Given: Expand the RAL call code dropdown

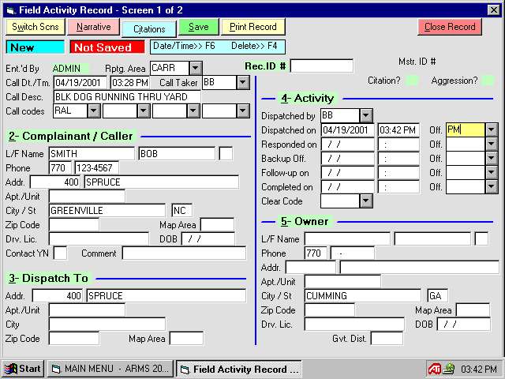Looking at the screenshot, I should [x=93, y=111].
